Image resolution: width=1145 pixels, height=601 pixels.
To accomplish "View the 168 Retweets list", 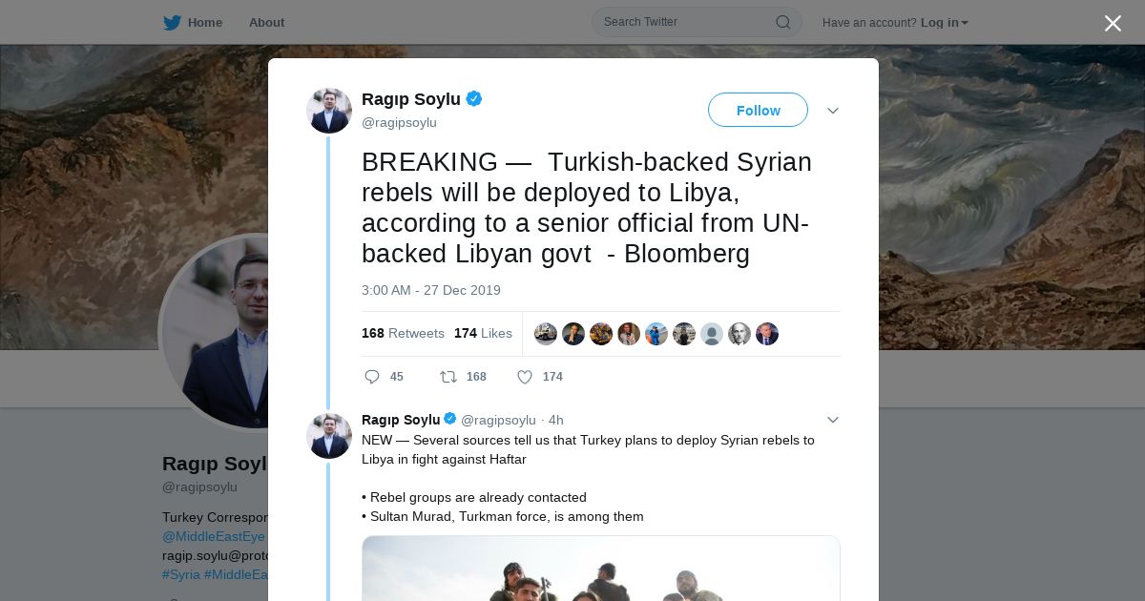I will pyautogui.click(x=403, y=333).
